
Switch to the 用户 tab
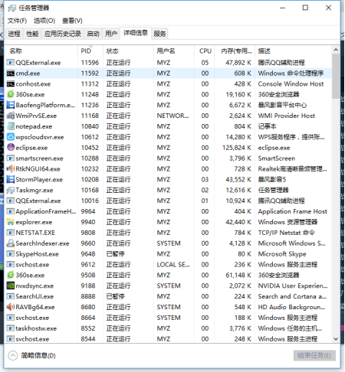pyautogui.click(x=111, y=34)
